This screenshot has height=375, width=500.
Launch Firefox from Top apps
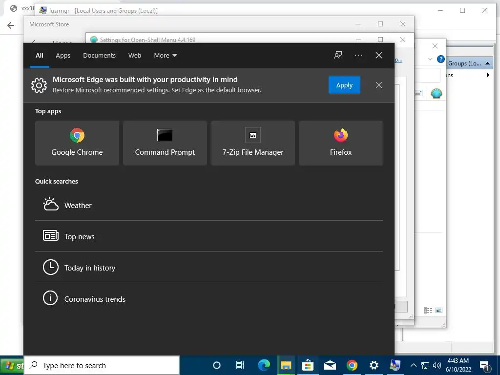click(x=340, y=143)
